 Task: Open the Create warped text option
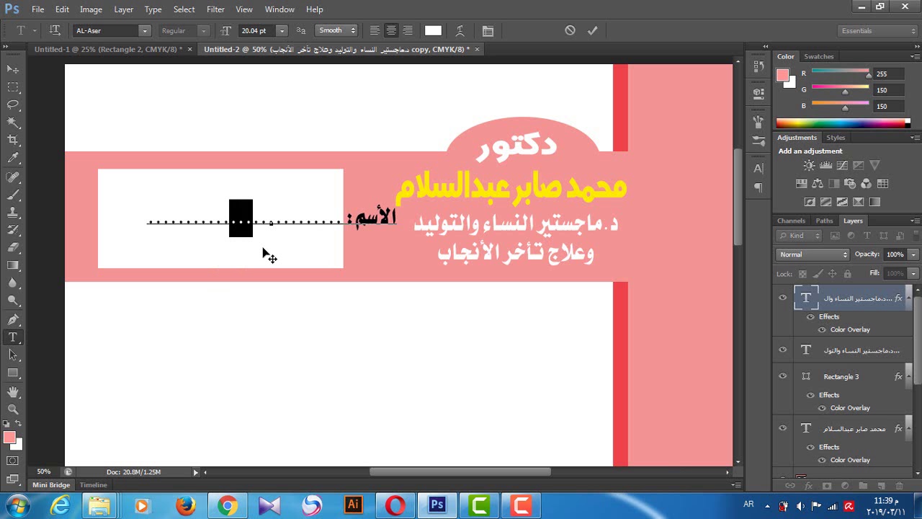(460, 30)
